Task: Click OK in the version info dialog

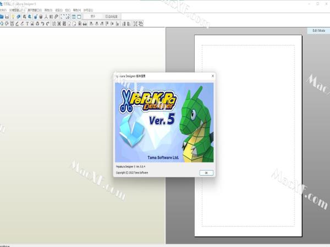Action: pyautogui.click(x=206, y=173)
